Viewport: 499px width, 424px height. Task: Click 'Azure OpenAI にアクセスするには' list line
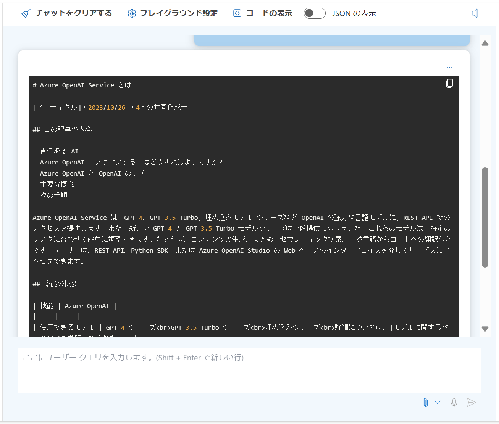tap(128, 162)
